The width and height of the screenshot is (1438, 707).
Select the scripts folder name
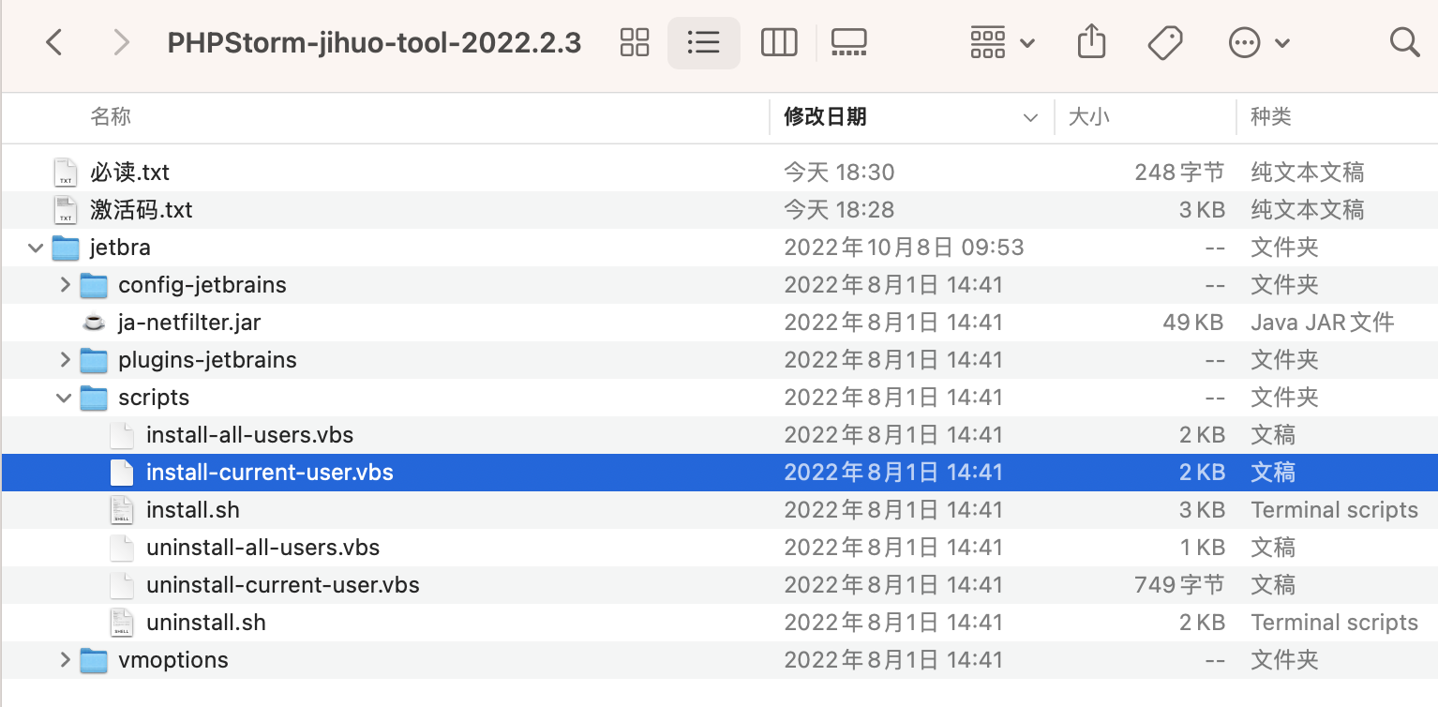(154, 398)
